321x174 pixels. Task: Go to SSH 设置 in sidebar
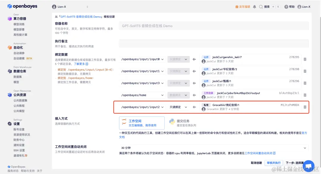pyautogui.click(x=19, y=150)
